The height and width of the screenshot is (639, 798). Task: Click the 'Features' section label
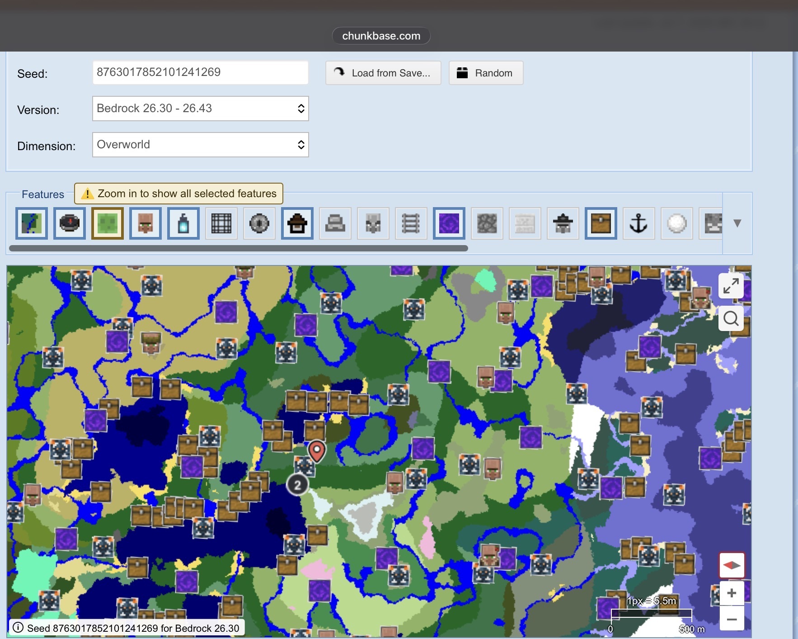pos(43,194)
